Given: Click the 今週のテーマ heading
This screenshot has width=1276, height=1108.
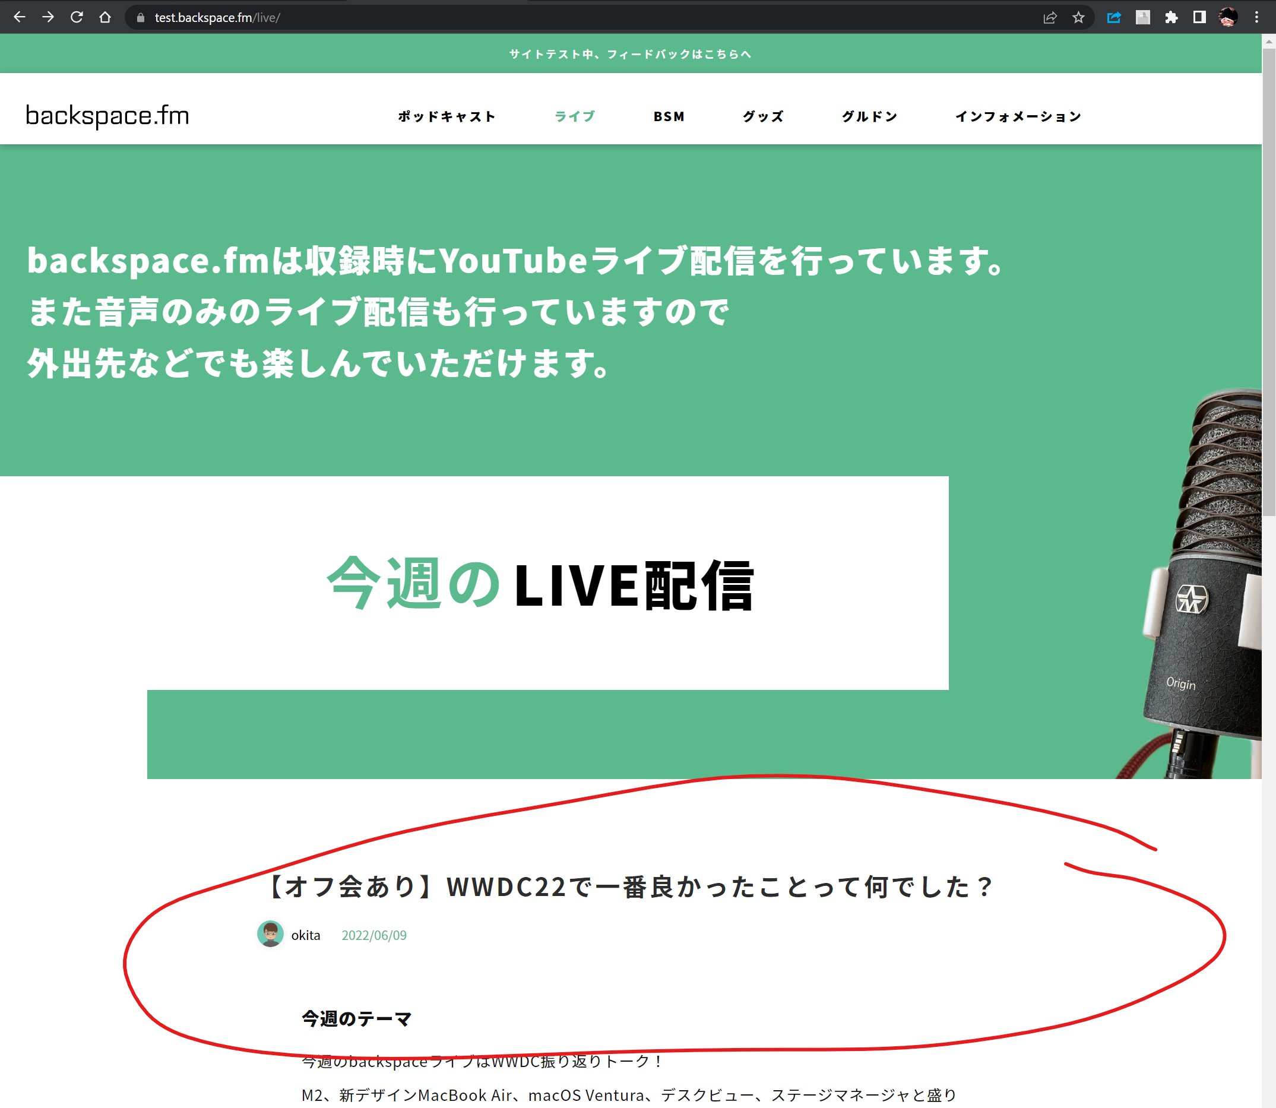Looking at the screenshot, I should (357, 1018).
